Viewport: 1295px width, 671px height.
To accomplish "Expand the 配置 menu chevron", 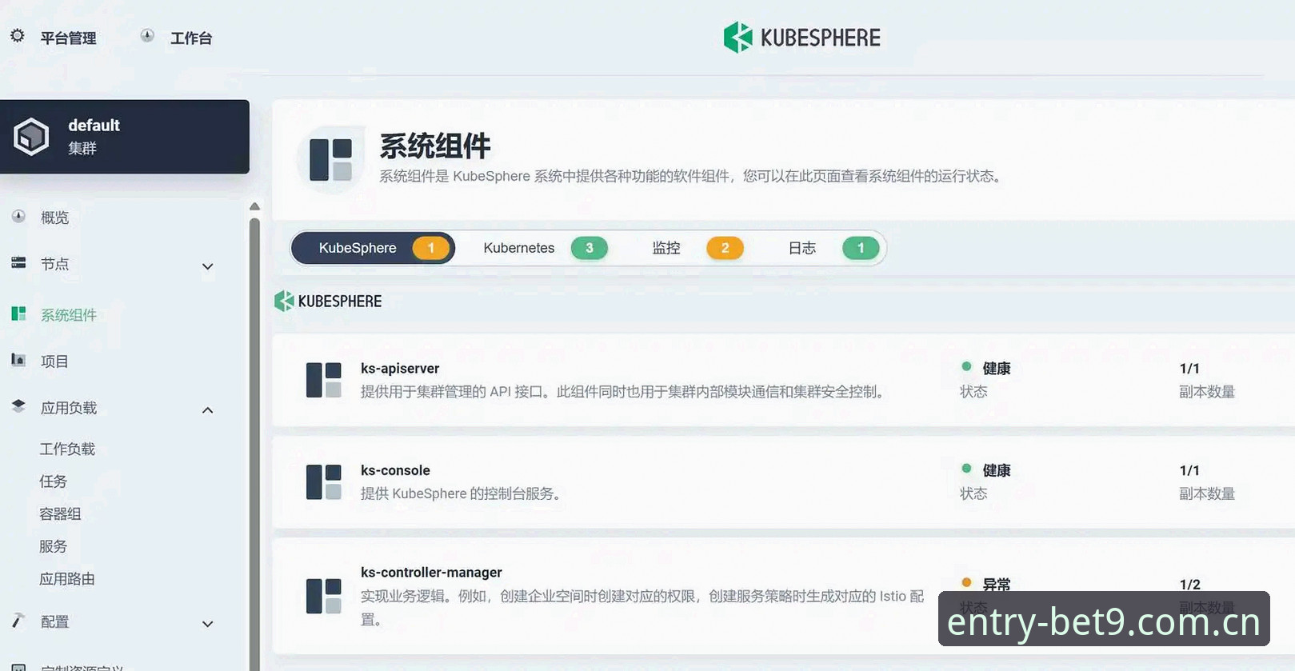I will [x=207, y=624].
